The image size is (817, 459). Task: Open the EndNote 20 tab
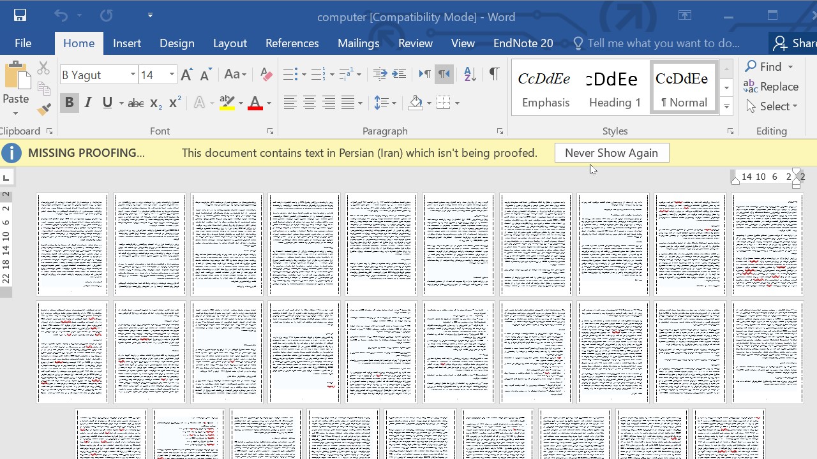[523, 43]
